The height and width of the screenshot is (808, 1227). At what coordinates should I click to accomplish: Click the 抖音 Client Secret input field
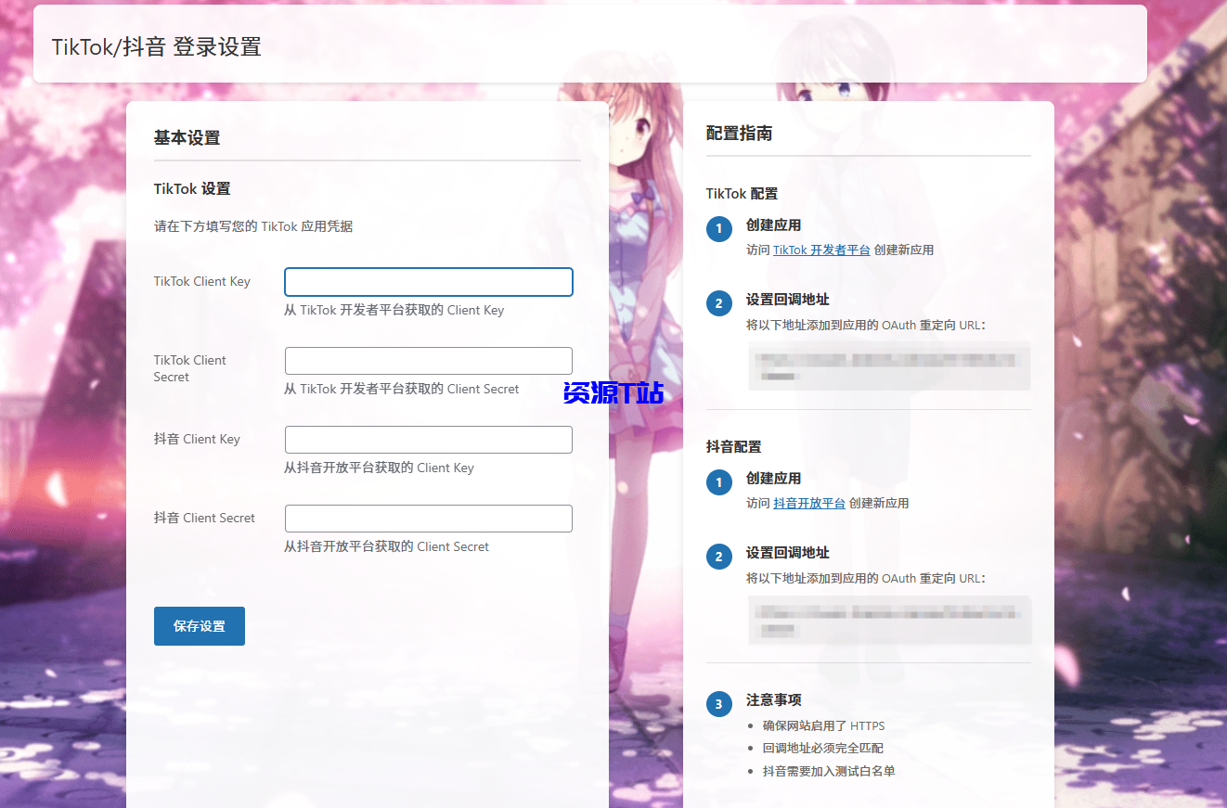pyautogui.click(x=428, y=518)
